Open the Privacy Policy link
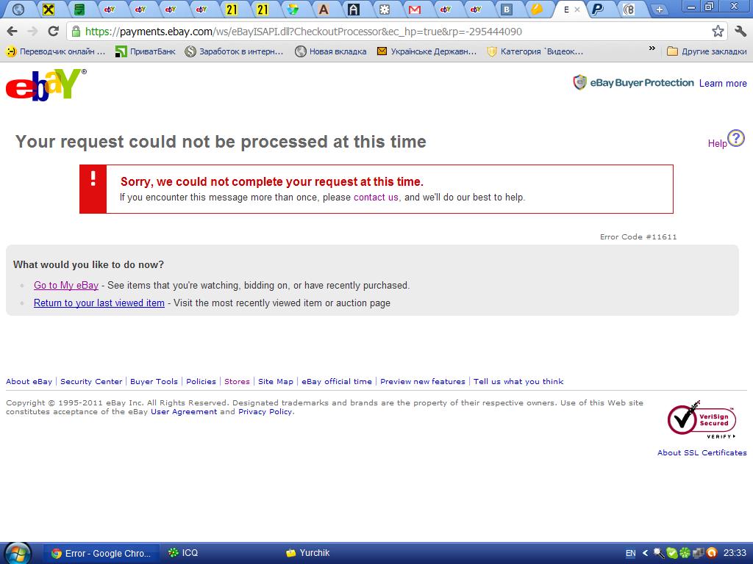753x564 pixels. (265, 412)
